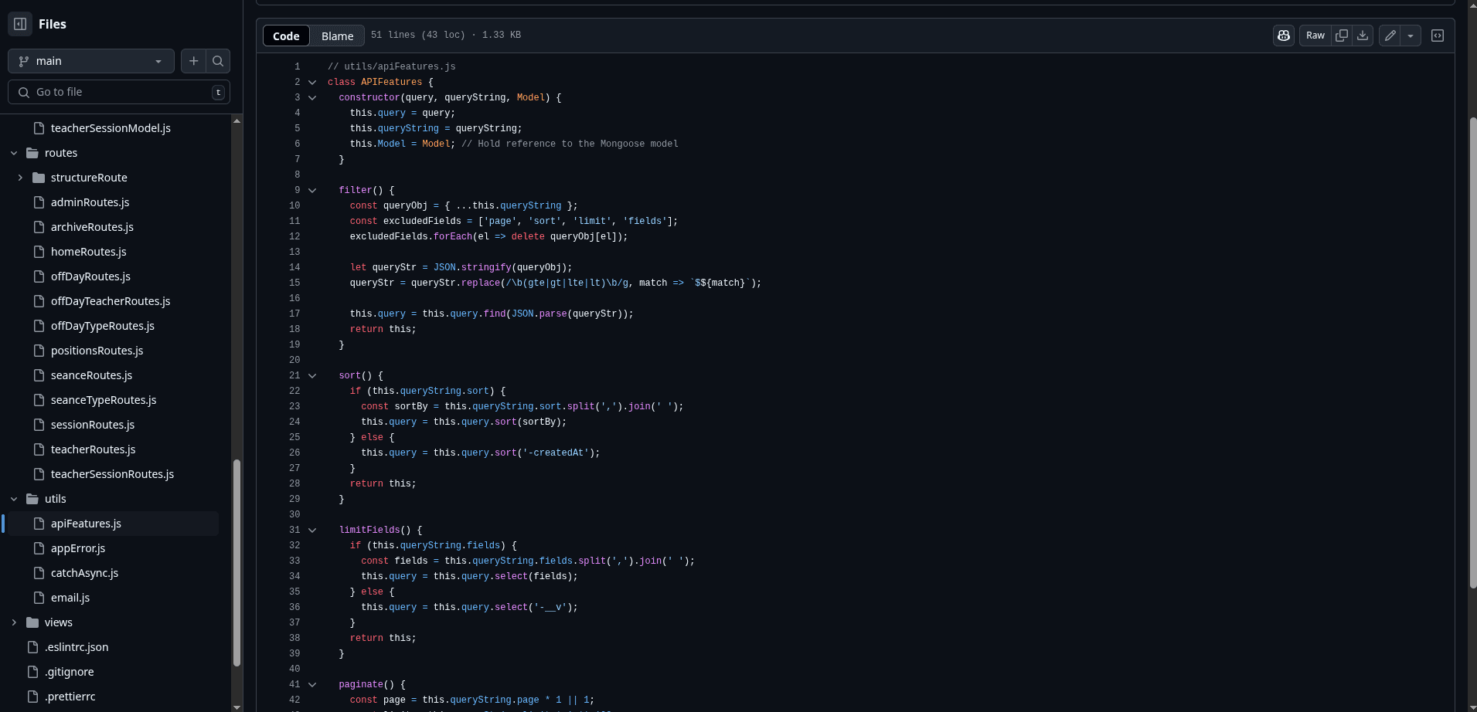Open sessionRoutes.js file
The image size is (1477, 712).
coord(93,425)
